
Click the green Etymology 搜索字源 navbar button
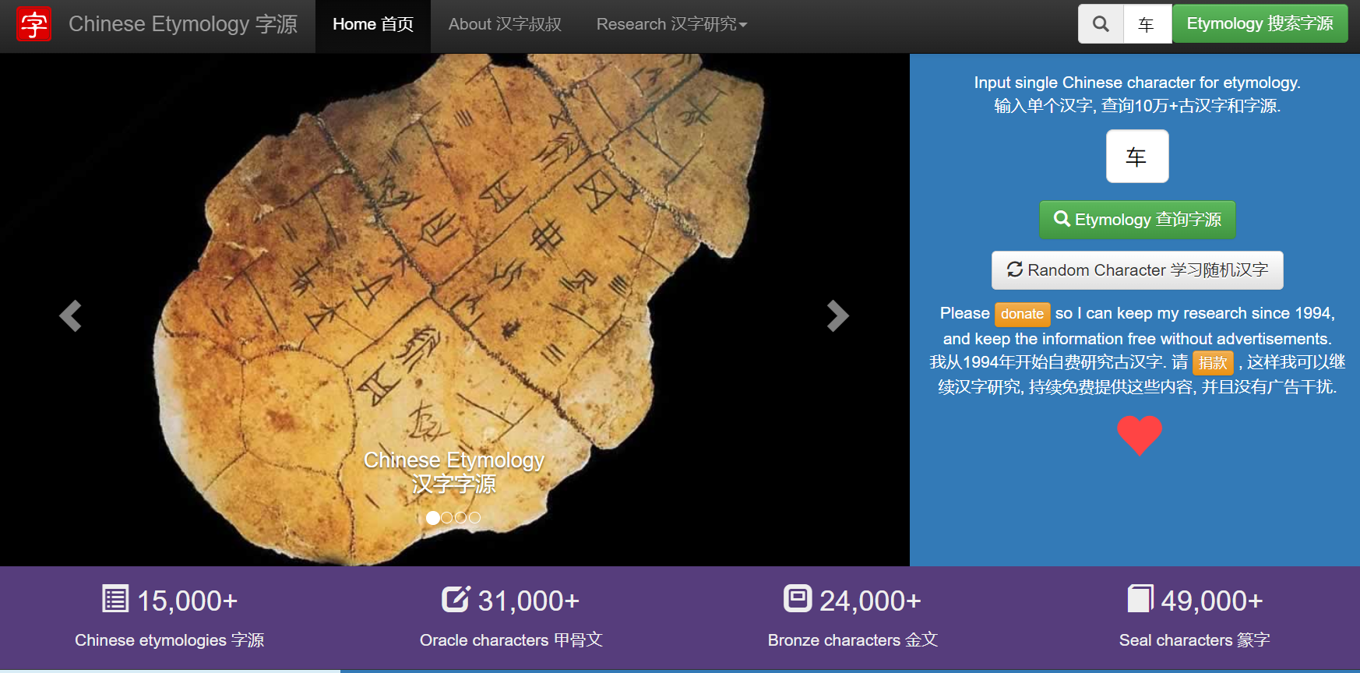tap(1260, 24)
